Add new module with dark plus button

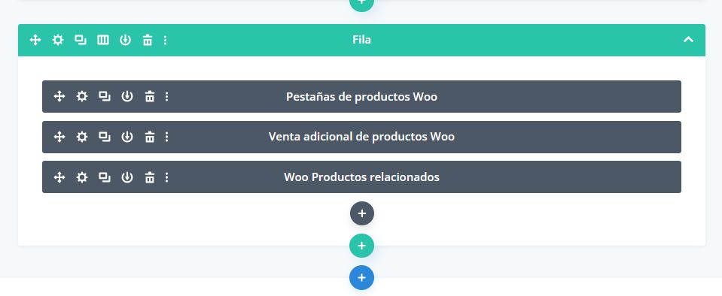(362, 213)
